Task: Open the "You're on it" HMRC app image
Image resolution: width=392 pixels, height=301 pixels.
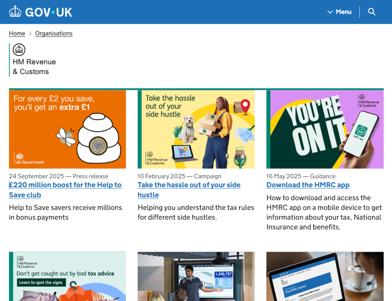Action: 325,129
